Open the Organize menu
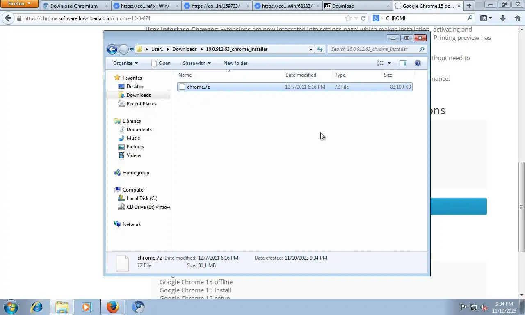This screenshot has height=315, width=525. (126, 63)
